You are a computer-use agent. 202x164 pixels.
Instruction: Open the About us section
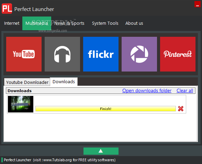click(x=134, y=23)
